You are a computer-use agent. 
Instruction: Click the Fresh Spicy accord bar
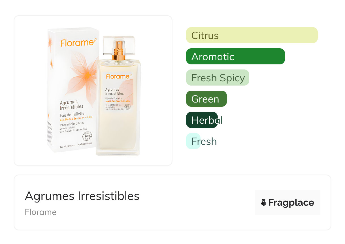(x=218, y=78)
